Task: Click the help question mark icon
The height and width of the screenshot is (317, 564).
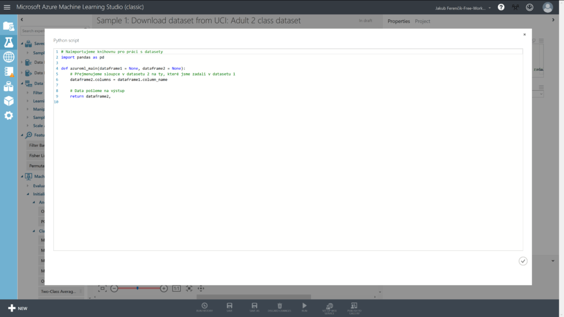Action: [501, 7]
